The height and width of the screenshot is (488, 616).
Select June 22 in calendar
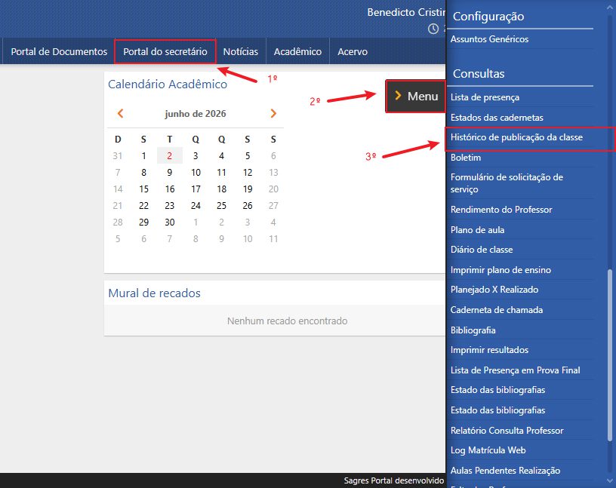point(143,206)
